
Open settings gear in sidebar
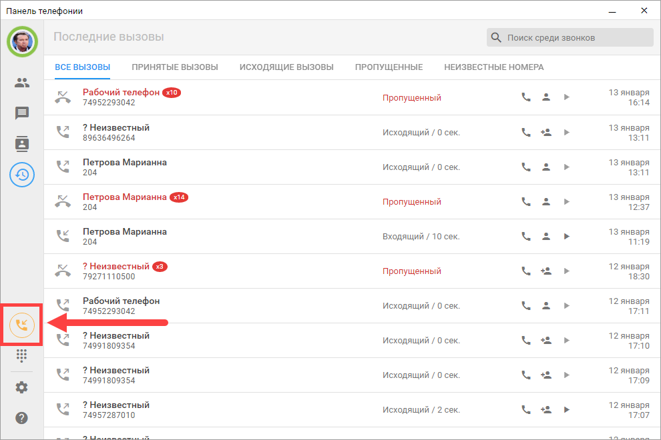pos(22,387)
